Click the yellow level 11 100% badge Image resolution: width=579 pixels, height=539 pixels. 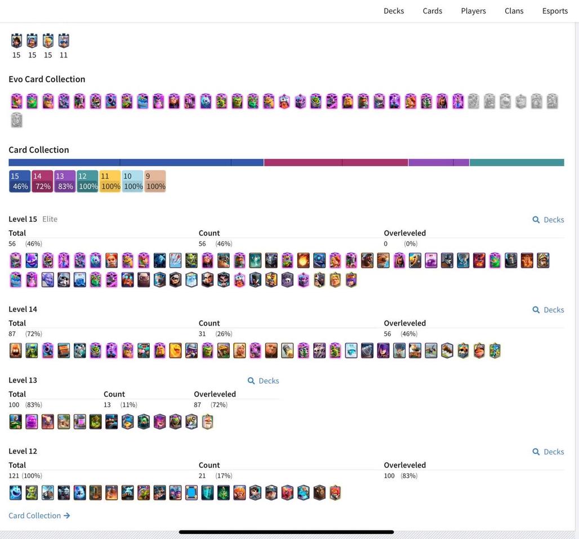click(110, 181)
